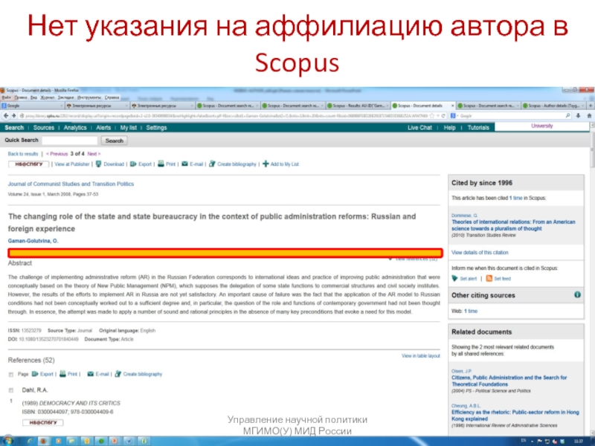This screenshot has width=595, height=446.
Task: Bookmark page with the star icon
Action: coord(432,116)
